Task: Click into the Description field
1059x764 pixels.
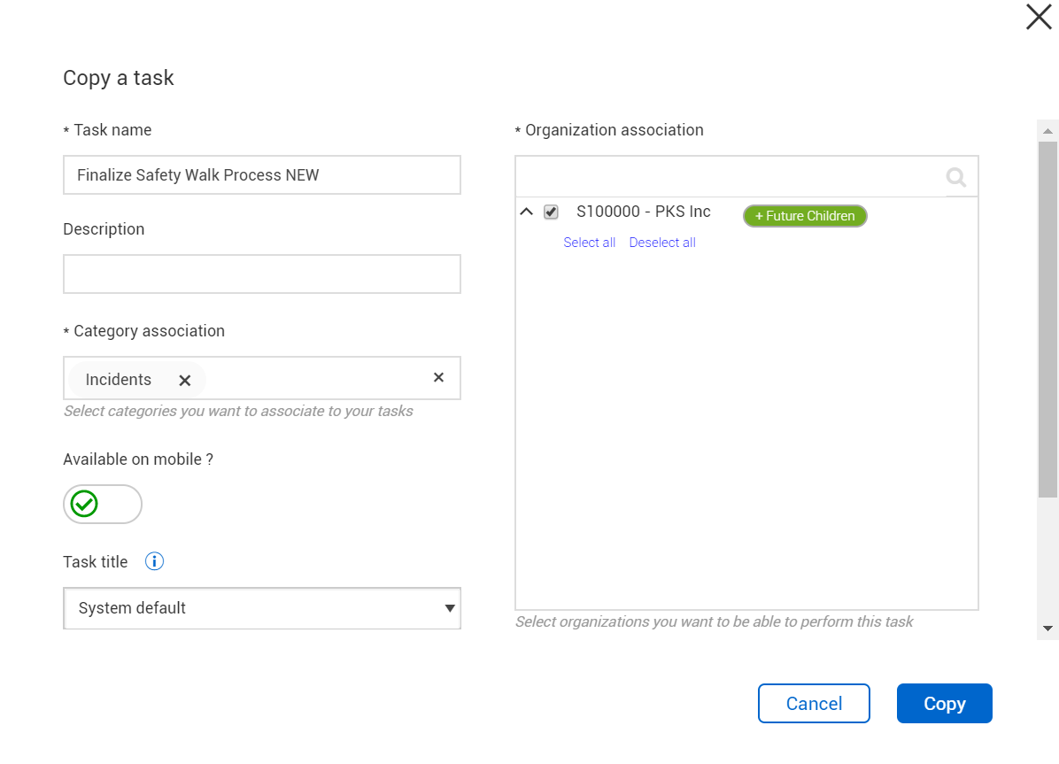Action: (x=262, y=274)
